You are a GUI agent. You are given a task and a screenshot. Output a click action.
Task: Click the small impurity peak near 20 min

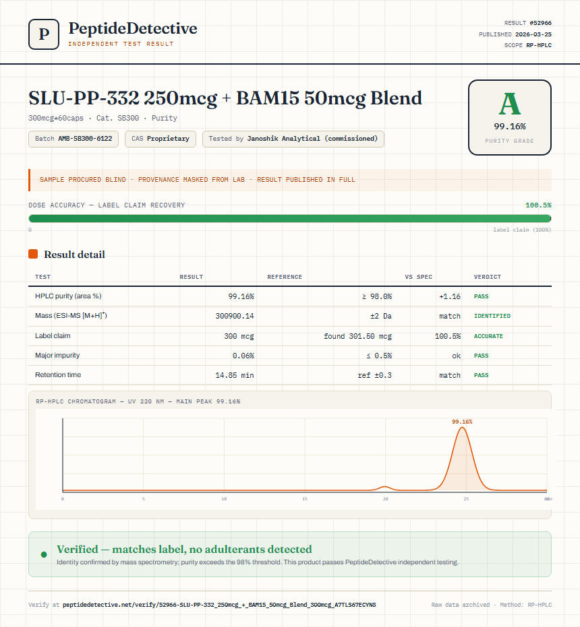click(385, 488)
